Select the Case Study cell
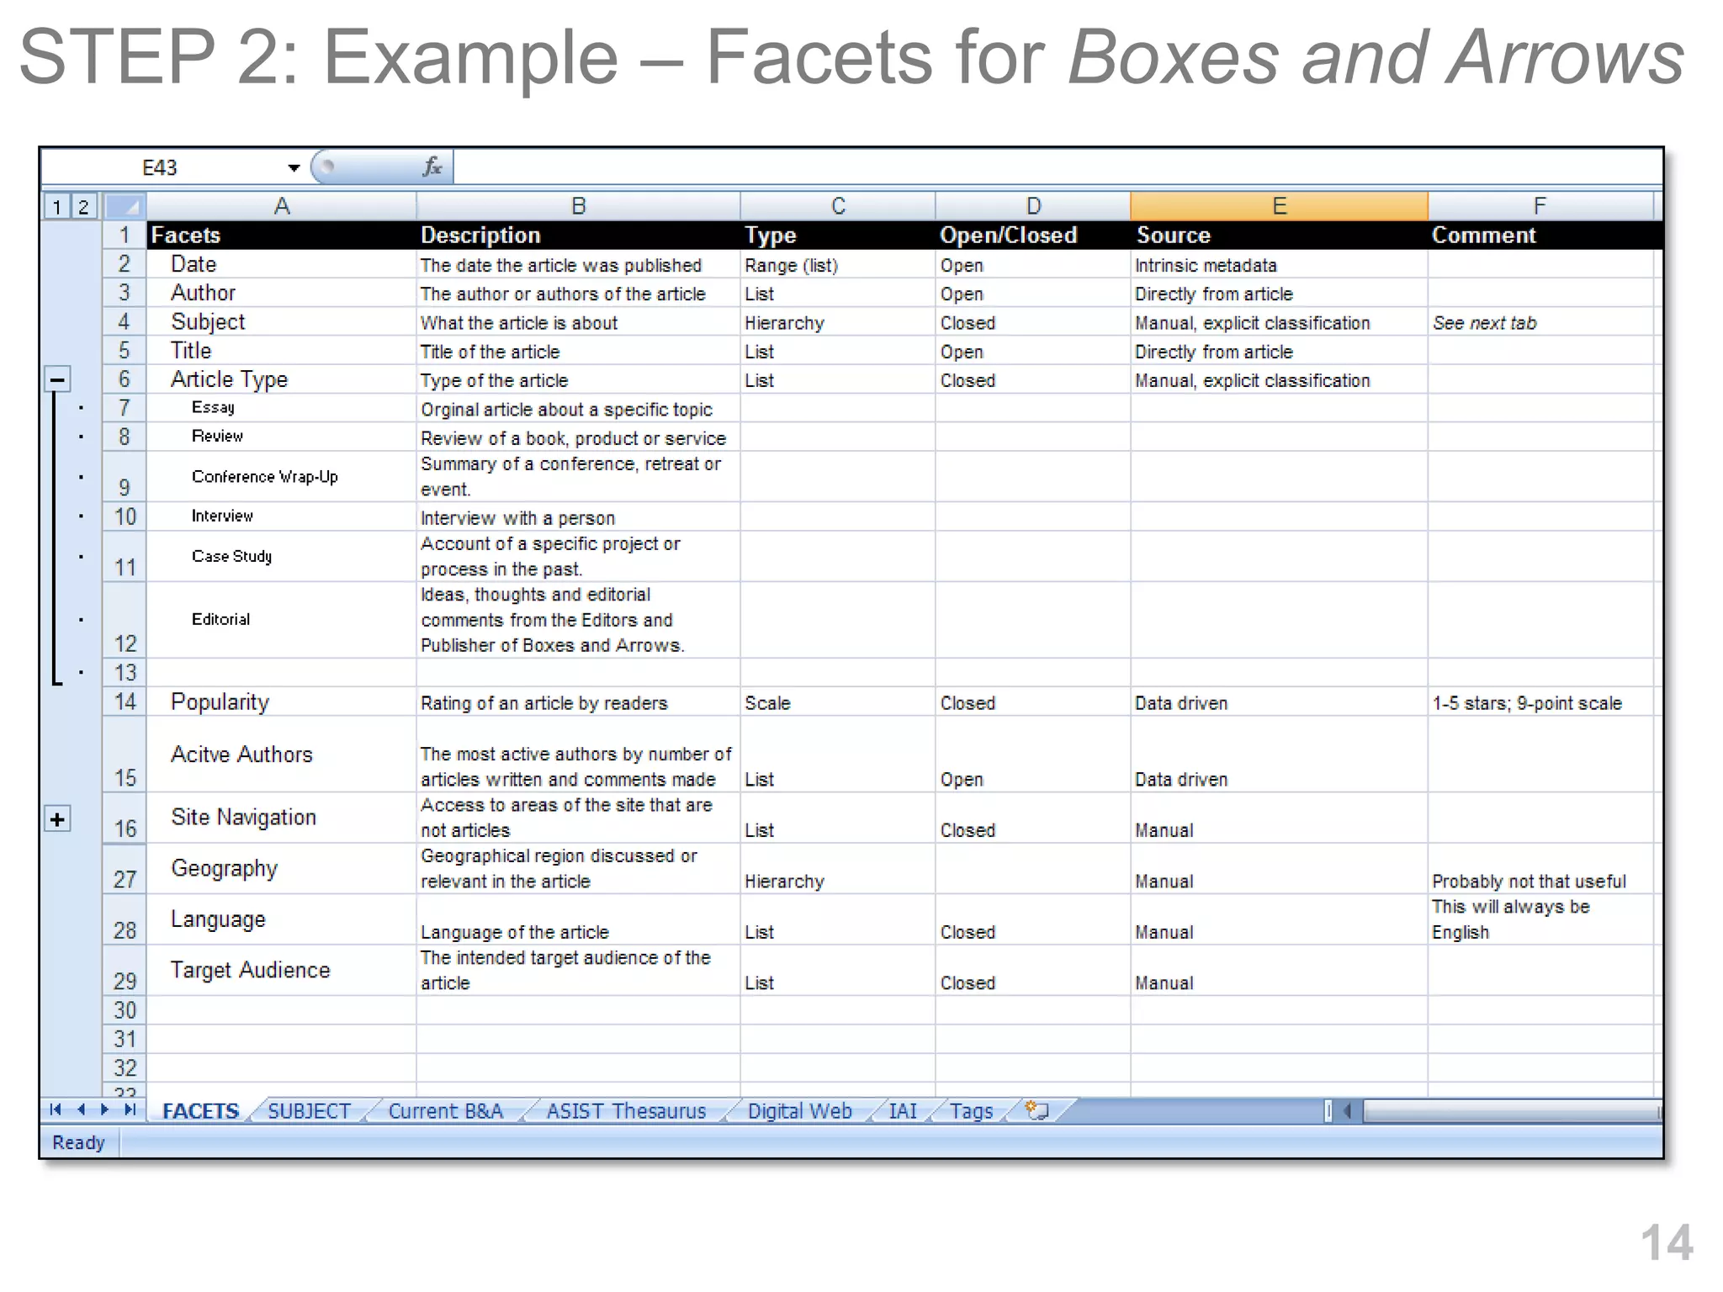1723x1292 pixels. pos(282,556)
